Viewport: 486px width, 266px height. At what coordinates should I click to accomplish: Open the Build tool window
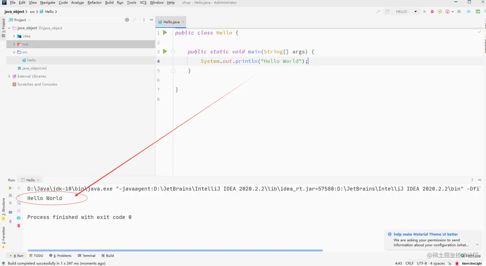(x=108, y=256)
